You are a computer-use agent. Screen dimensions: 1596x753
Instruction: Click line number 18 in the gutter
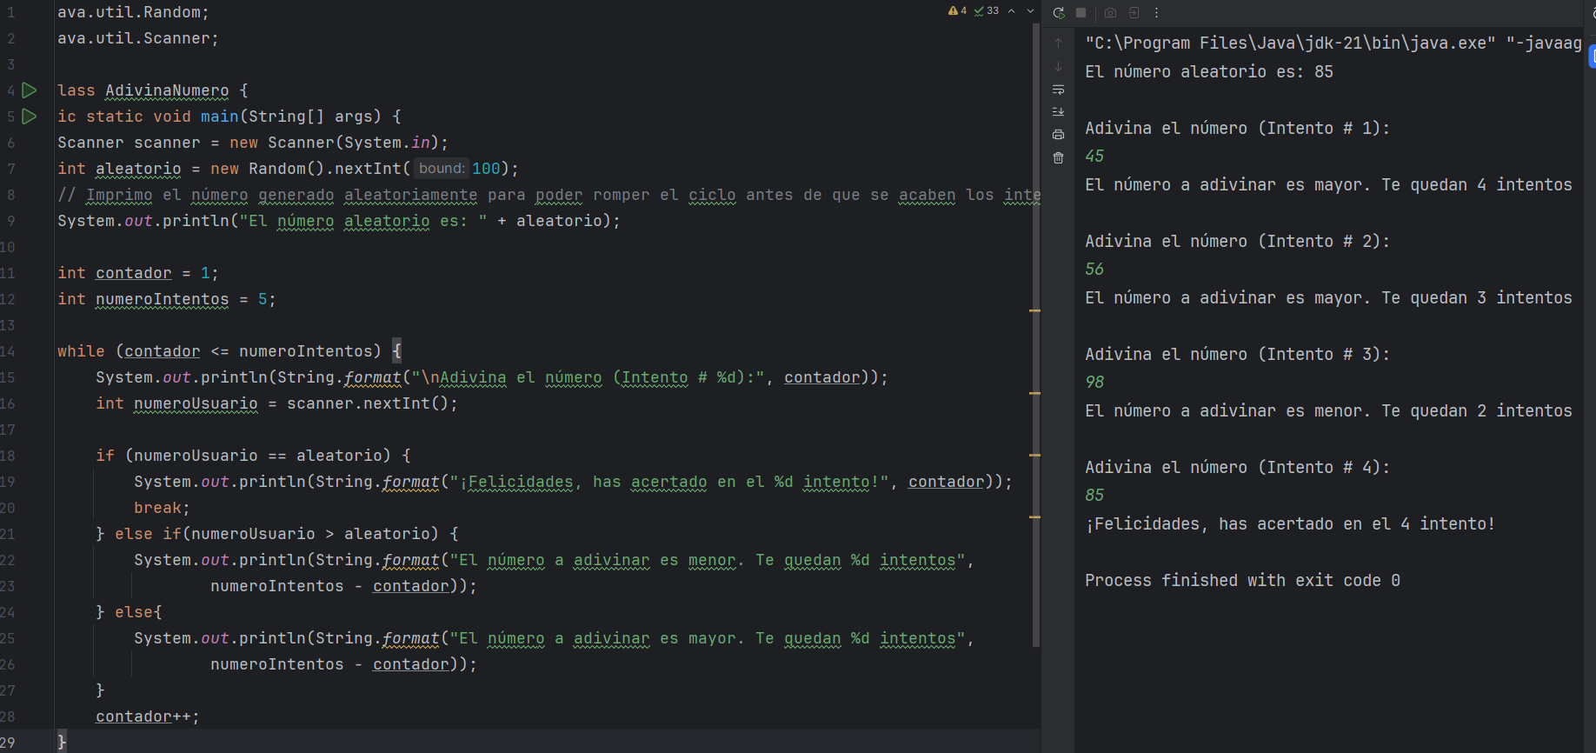coord(8,456)
